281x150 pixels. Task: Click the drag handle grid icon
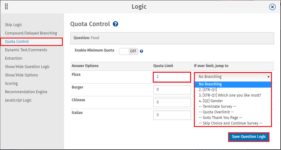point(7,7)
